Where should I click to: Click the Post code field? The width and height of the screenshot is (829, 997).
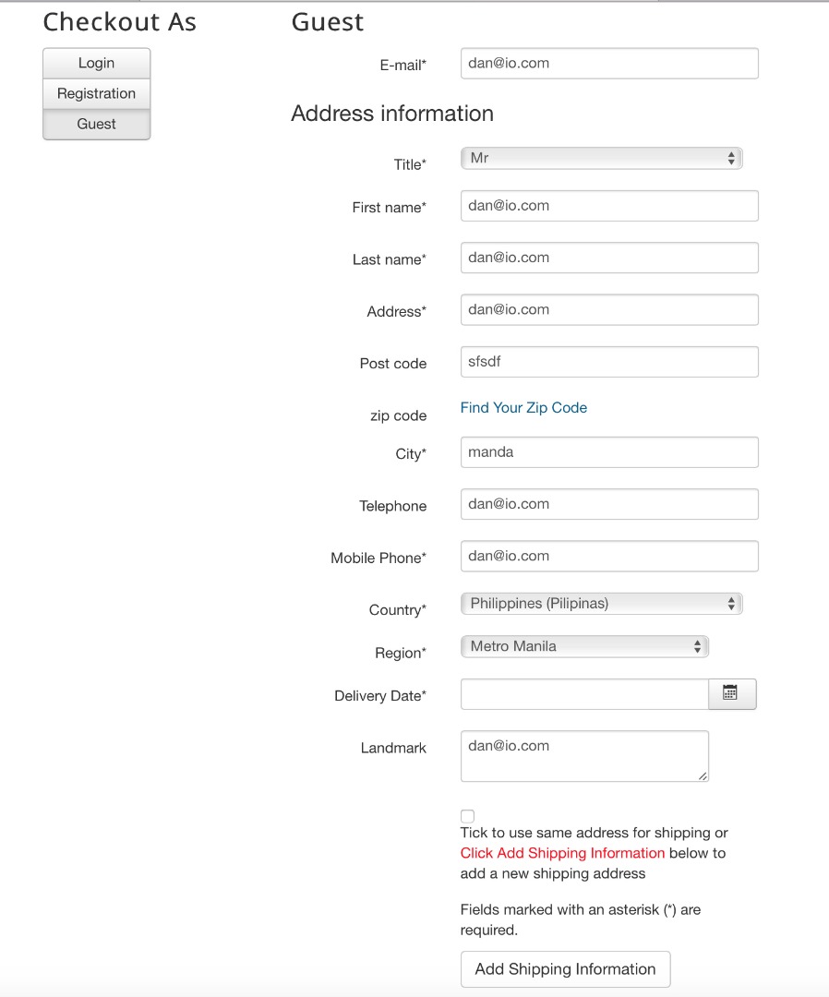(x=609, y=362)
